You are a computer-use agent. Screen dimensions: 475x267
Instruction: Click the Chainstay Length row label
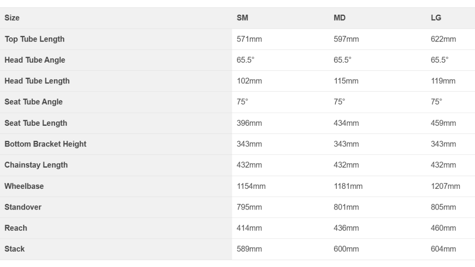click(36, 165)
